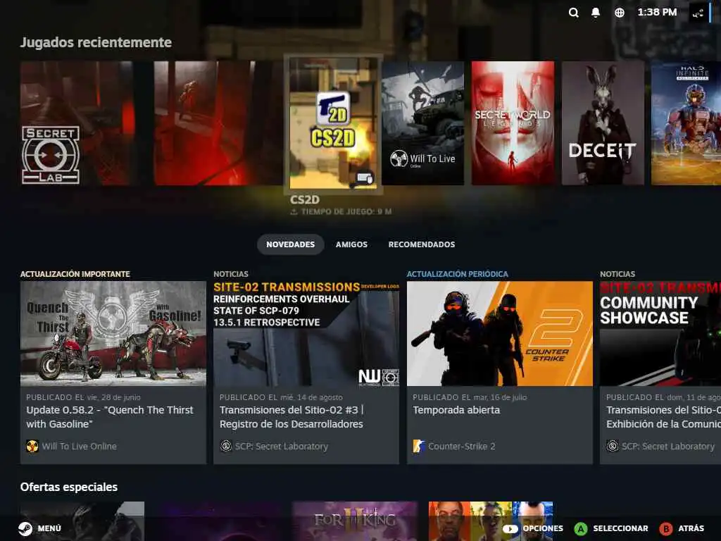Click the green A Seleccionar button
Image resolution: width=721 pixels, height=541 pixels.
tap(581, 528)
